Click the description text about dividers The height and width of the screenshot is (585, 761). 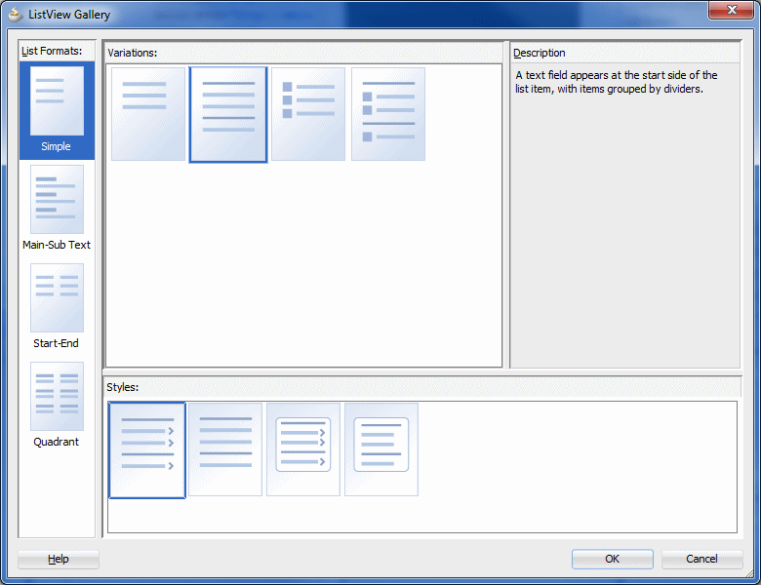617,82
